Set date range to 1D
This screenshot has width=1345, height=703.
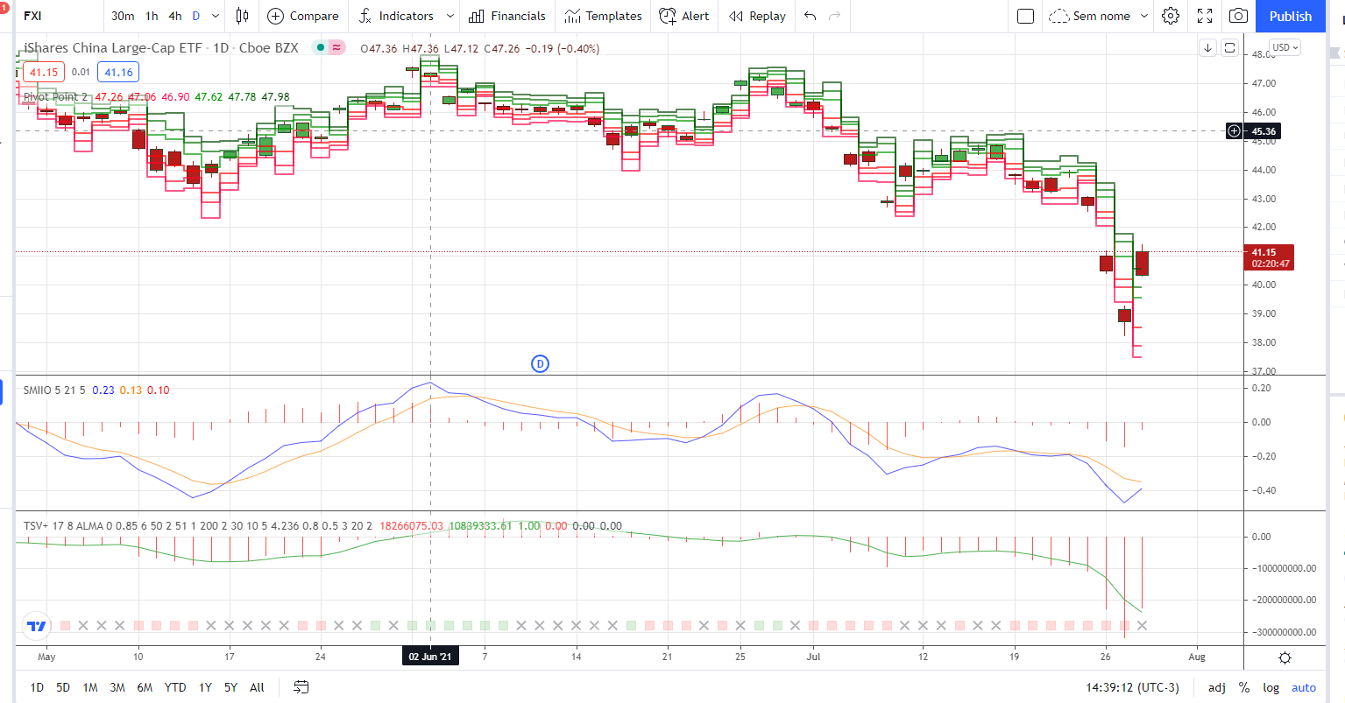coord(37,687)
